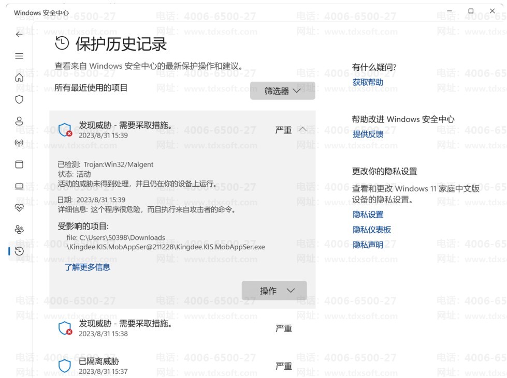Click shield icon of quarantined threat 15:37
The height and width of the screenshot is (378, 507).
[x=65, y=366]
